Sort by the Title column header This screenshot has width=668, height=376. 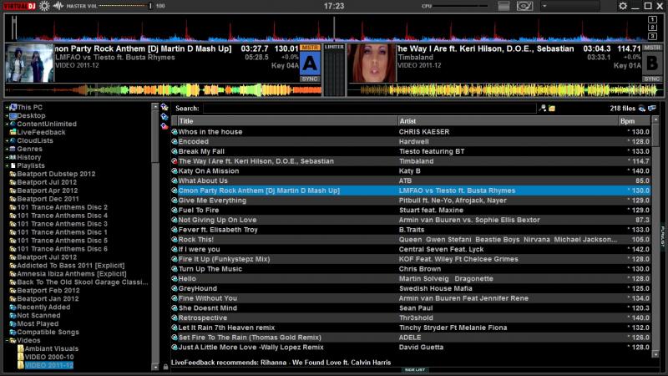pyautogui.click(x=287, y=121)
